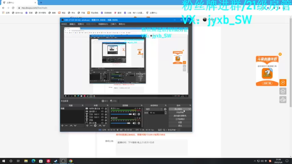Pop out the Scene Transitions dock header icon
Image resolution: width=292 pixels, height=164 pixels.
point(166,105)
